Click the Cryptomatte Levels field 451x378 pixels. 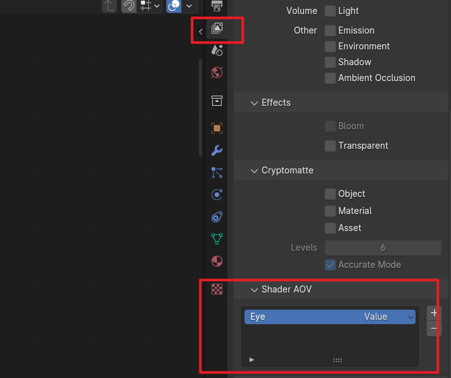pyautogui.click(x=383, y=248)
